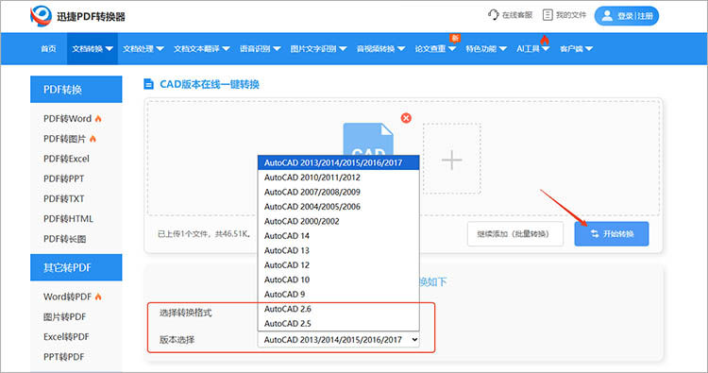The image size is (708, 373).
Task: Choose AutoCAD 2000/2002 option
Action: coord(338,221)
